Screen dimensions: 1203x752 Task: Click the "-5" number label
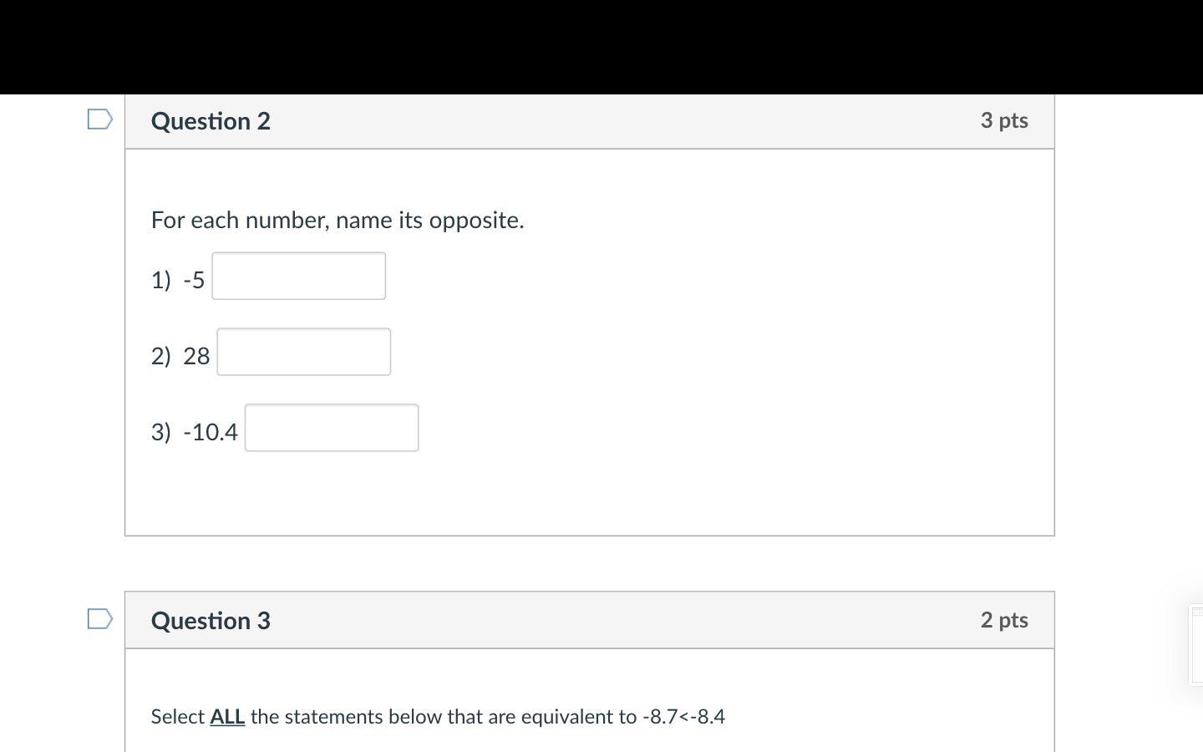[194, 280]
